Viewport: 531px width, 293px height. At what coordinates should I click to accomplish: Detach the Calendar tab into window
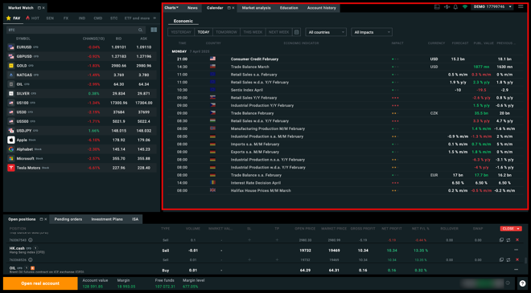coord(229,8)
